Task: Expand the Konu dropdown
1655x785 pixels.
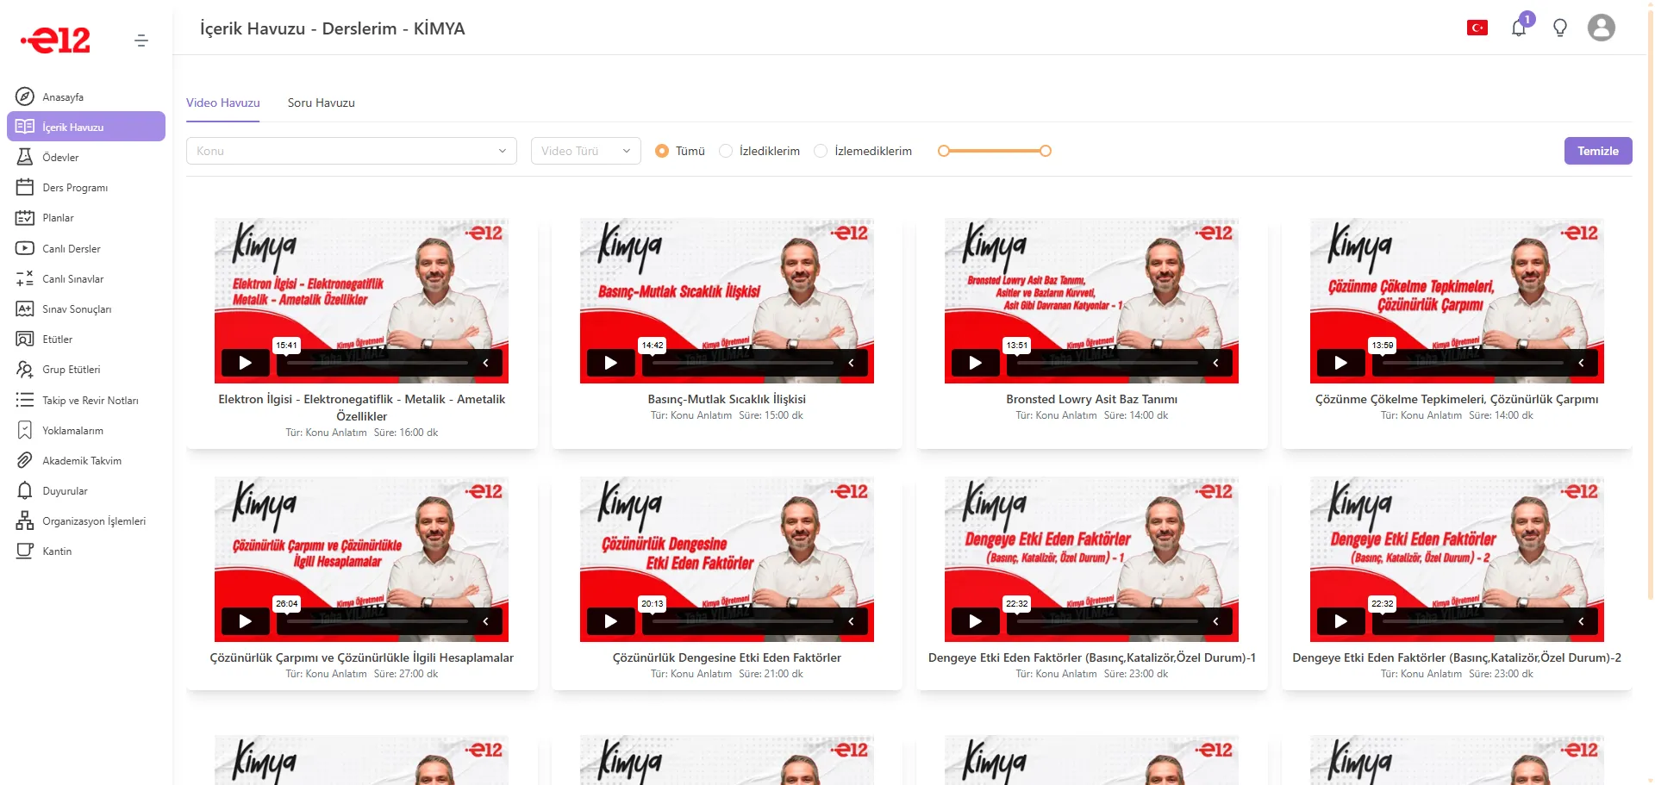Action: tap(351, 152)
